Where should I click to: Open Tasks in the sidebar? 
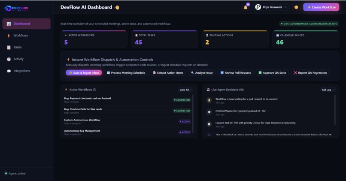(x=27, y=47)
